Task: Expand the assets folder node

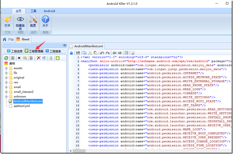Action: [6, 68]
